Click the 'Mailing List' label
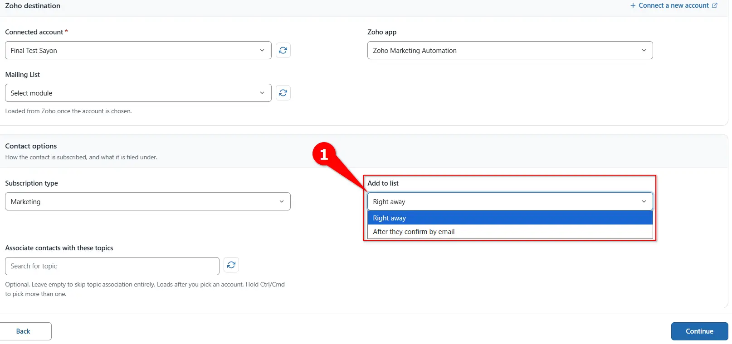Screen dimensions: 732x344 coord(22,75)
